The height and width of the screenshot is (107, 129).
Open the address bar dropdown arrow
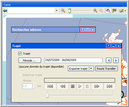(57, 11)
